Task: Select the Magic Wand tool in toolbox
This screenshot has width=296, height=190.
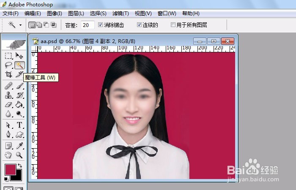Action: click(x=19, y=65)
